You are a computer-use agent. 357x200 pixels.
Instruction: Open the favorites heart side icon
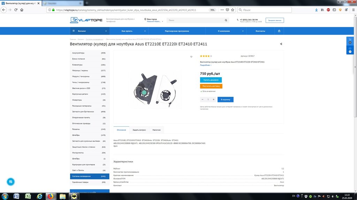point(350,50)
